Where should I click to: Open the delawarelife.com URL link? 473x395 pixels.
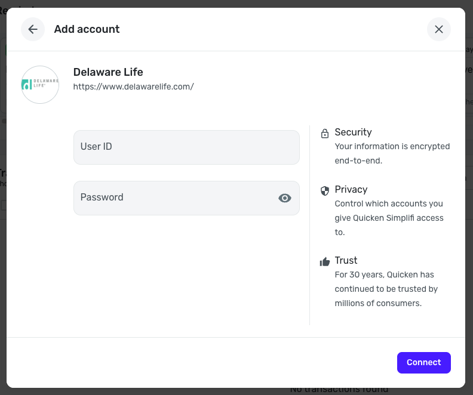(133, 87)
